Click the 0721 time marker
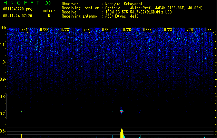The image size is (217, 138). click(x=23, y=29)
